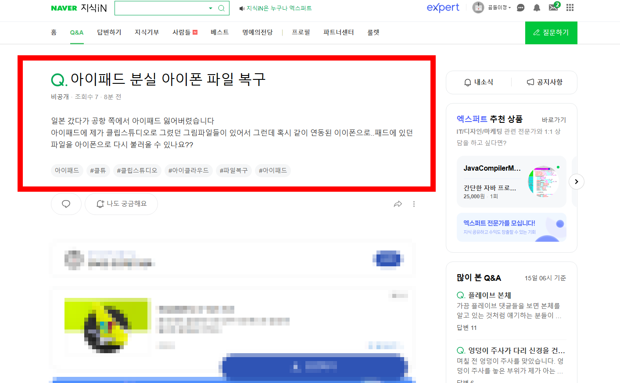The height and width of the screenshot is (383, 620).
Task: Click the #아이패드 hashtag tag
Action: point(273,171)
